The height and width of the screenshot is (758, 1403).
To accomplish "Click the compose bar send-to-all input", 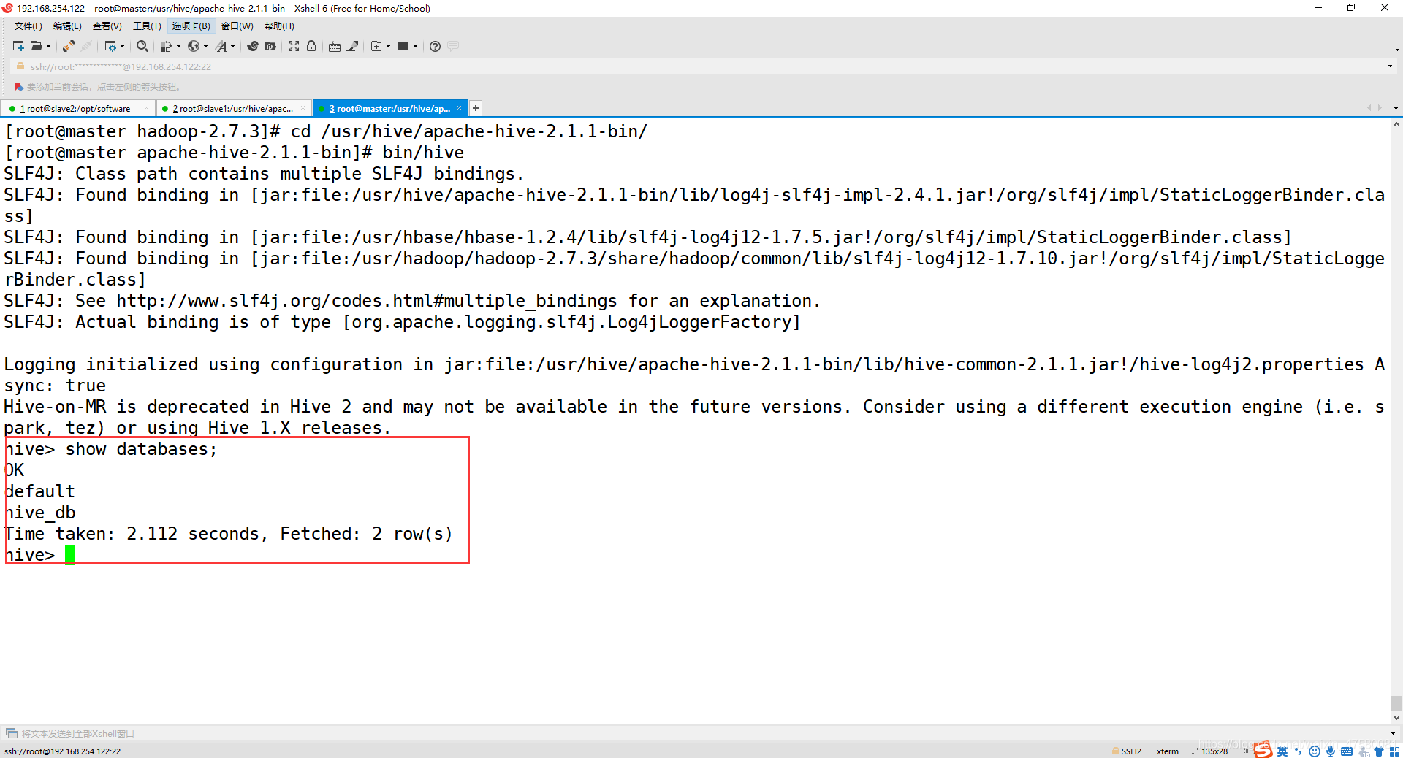I will pos(698,733).
